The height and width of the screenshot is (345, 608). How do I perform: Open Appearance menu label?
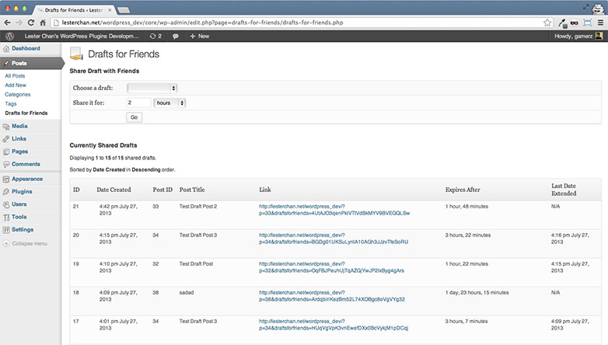(27, 179)
